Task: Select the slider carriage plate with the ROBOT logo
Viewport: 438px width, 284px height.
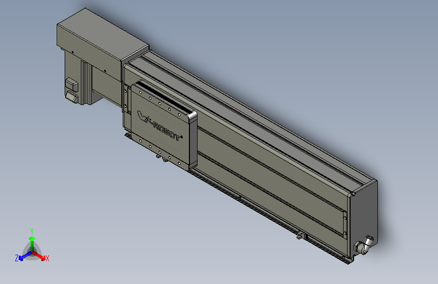Action: [x=163, y=126]
